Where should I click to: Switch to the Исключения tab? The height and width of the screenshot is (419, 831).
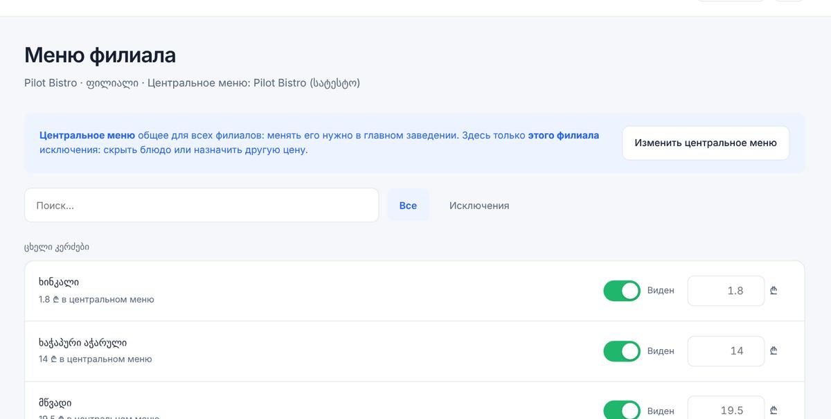click(479, 205)
